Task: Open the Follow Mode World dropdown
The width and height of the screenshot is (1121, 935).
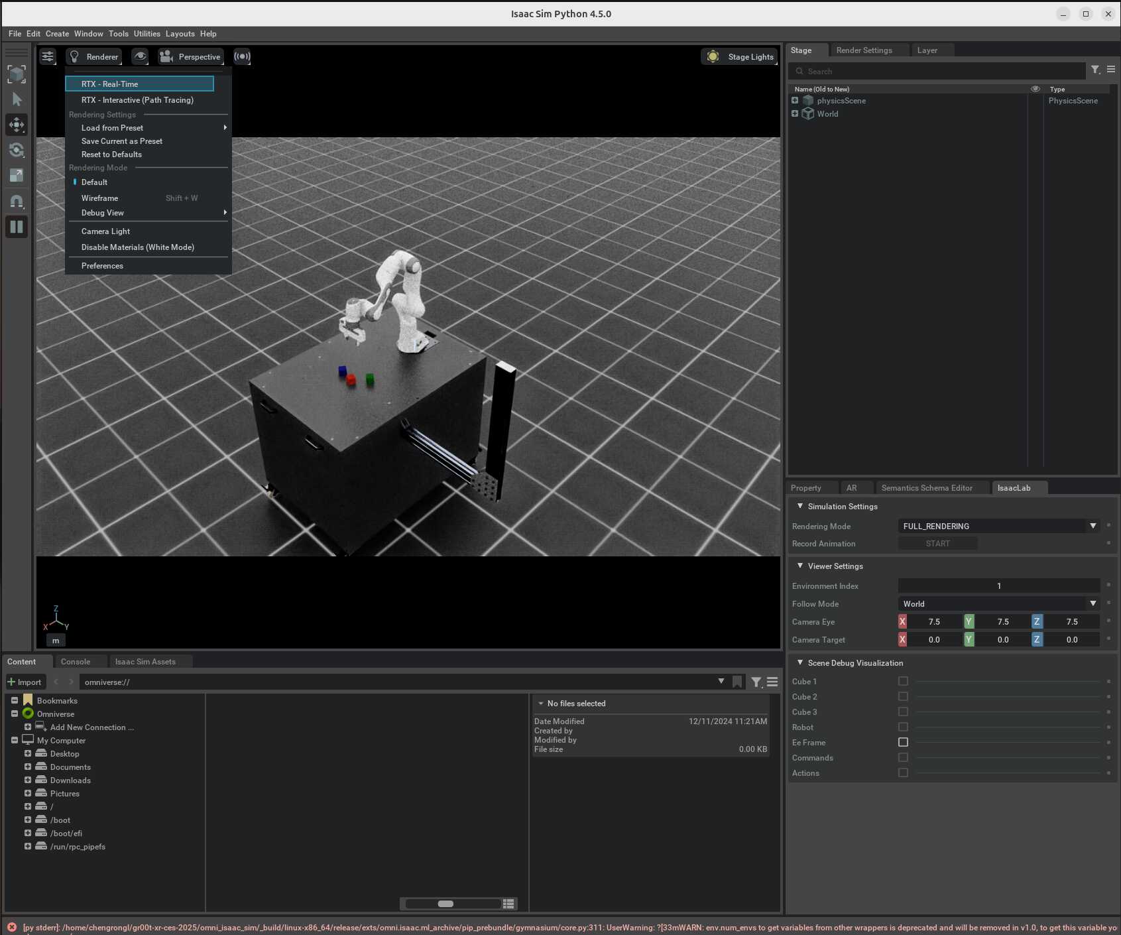Action: click(x=999, y=603)
